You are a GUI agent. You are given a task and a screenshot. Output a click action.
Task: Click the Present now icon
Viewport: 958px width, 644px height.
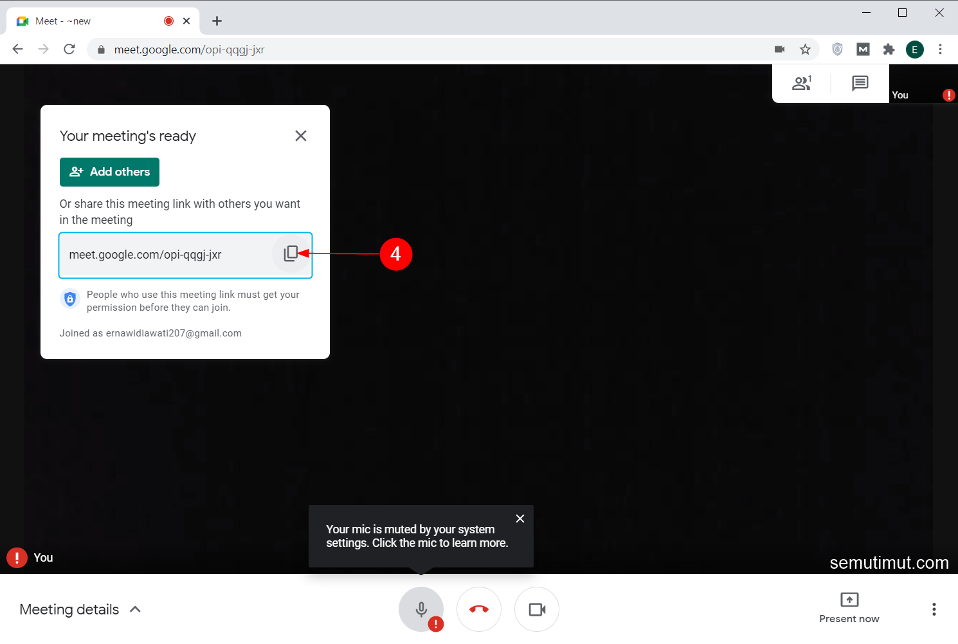point(849,601)
